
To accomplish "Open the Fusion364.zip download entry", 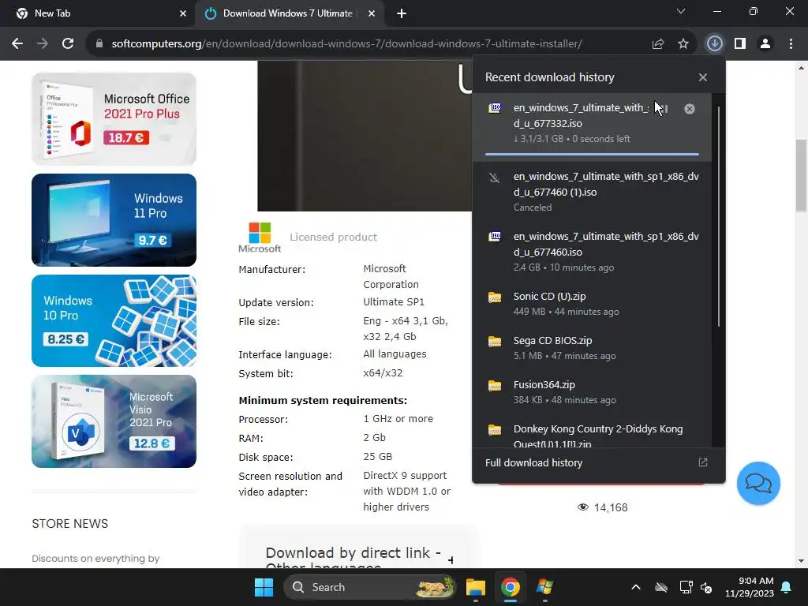I will click(x=592, y=392).
